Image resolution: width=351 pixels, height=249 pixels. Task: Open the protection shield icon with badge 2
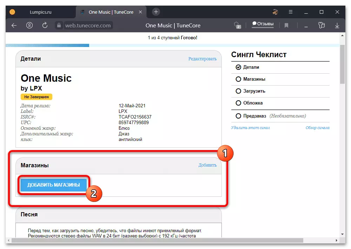tap(237, 25)
